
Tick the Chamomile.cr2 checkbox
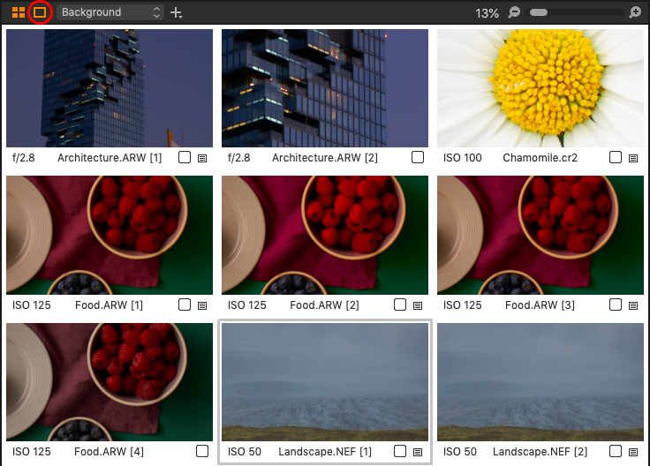click(x=616, y=157)
